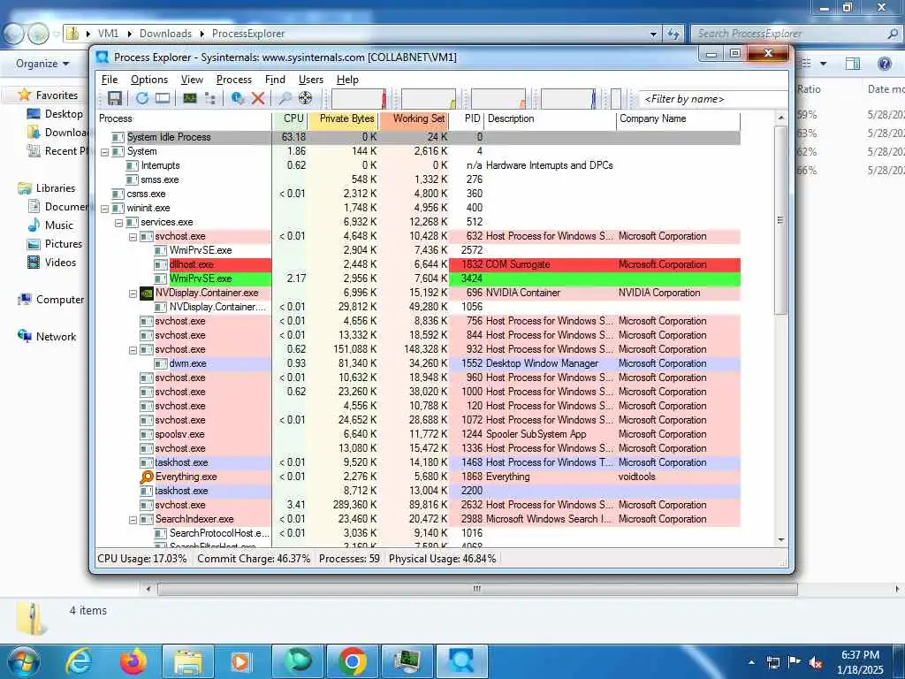Click the Process Explorer taskbar icon

pos(461,661)
